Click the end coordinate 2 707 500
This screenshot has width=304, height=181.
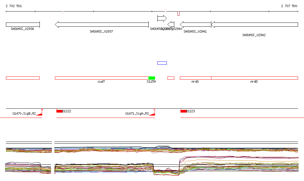click(x=289, y=6)
